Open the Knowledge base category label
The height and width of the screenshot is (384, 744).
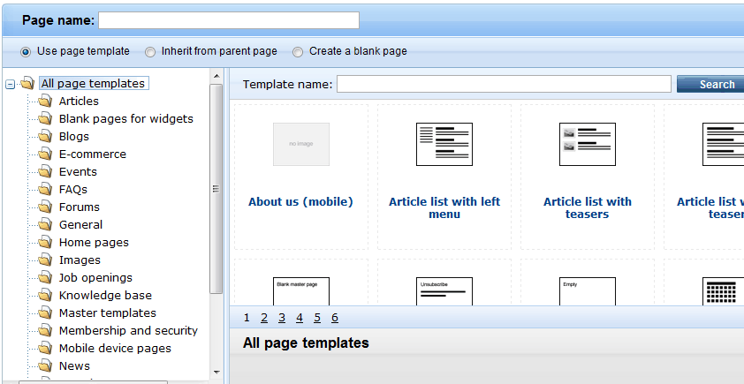point(105,295)
